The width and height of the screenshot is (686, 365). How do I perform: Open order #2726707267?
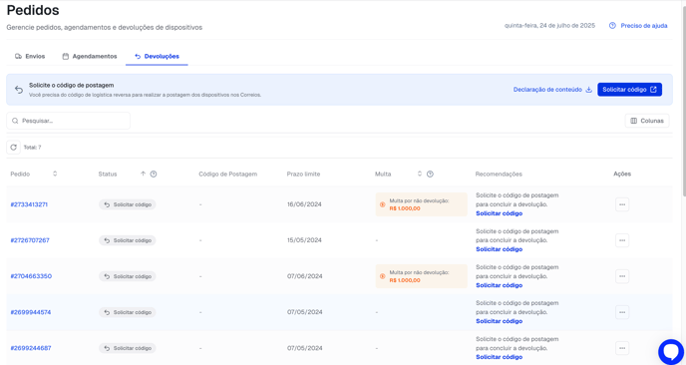pos(30,240)
